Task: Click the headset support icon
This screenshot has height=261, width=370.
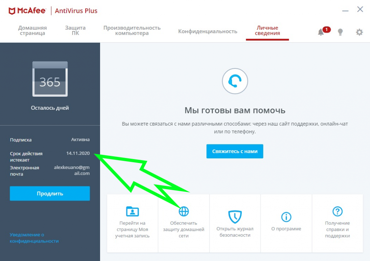Action: click(x=235, y=81)
